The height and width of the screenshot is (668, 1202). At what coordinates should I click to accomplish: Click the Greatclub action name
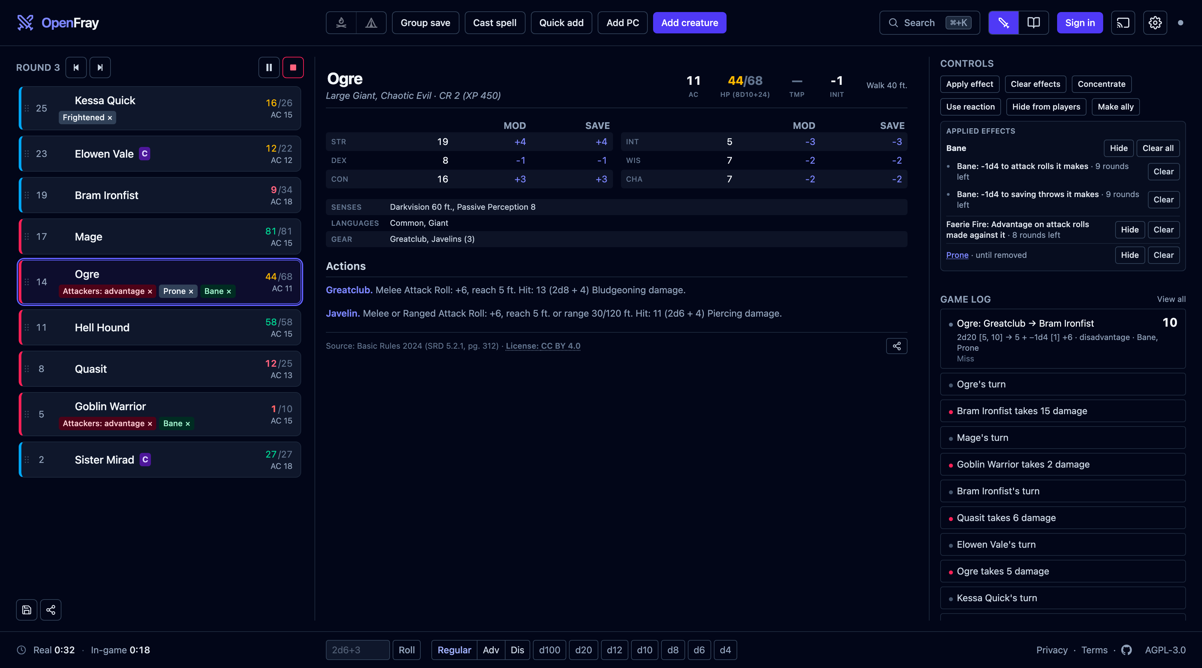pos(349,290)
